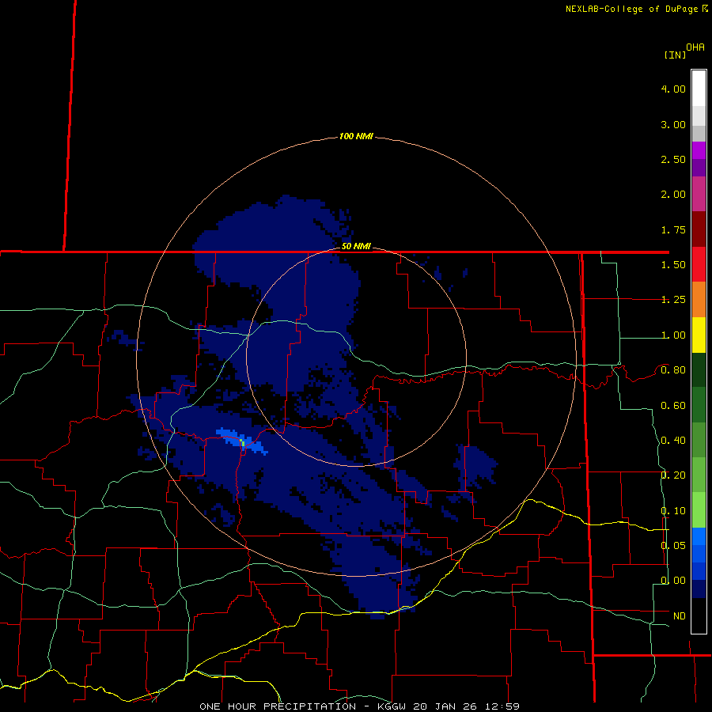This screenshot has height=712, width=712.
Task: Click the 0.40 legend value
Action: click(x=673, y=441)
